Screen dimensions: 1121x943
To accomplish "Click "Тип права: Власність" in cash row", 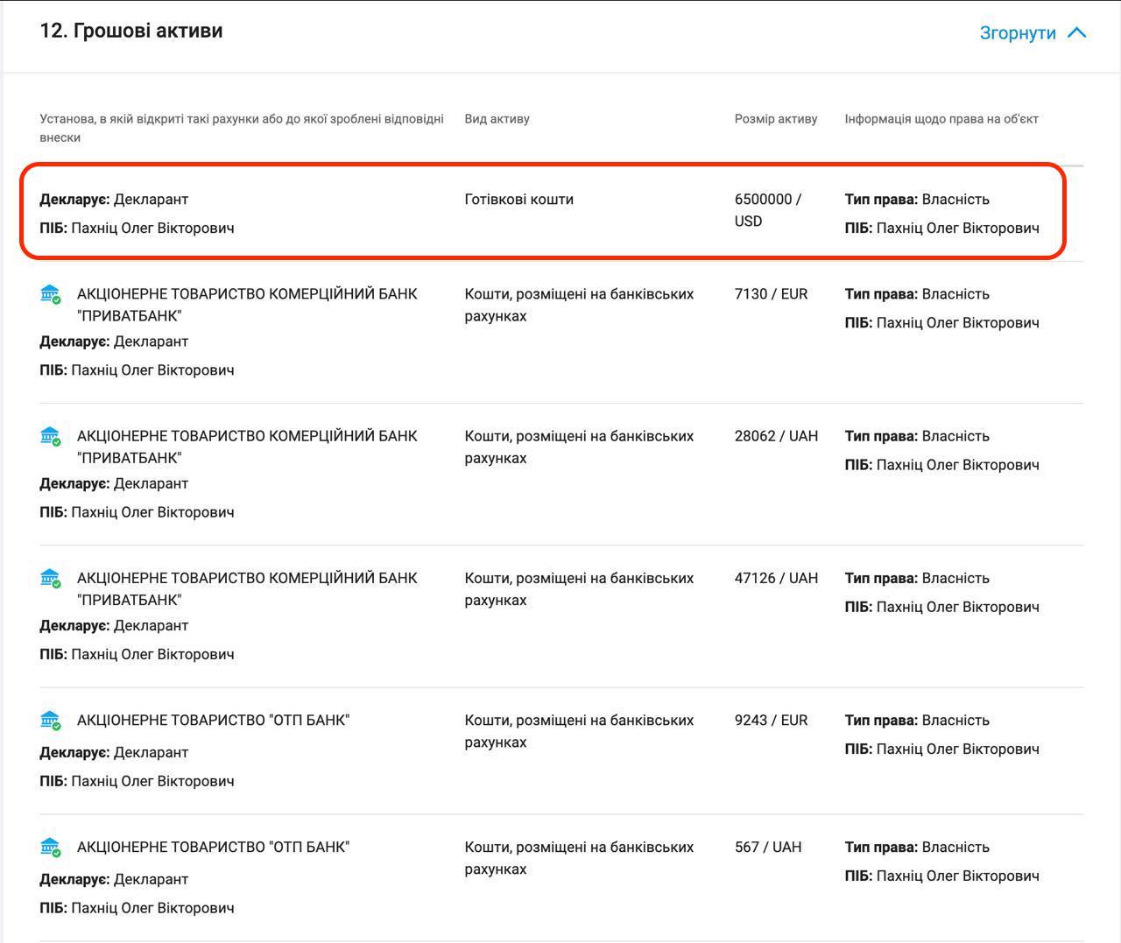I will coord(917,200).
